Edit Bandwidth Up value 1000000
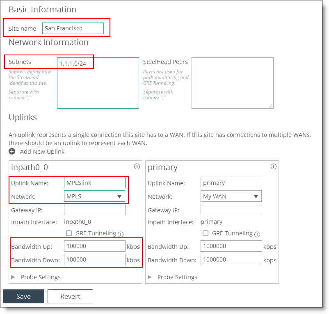 click(231, 246)
